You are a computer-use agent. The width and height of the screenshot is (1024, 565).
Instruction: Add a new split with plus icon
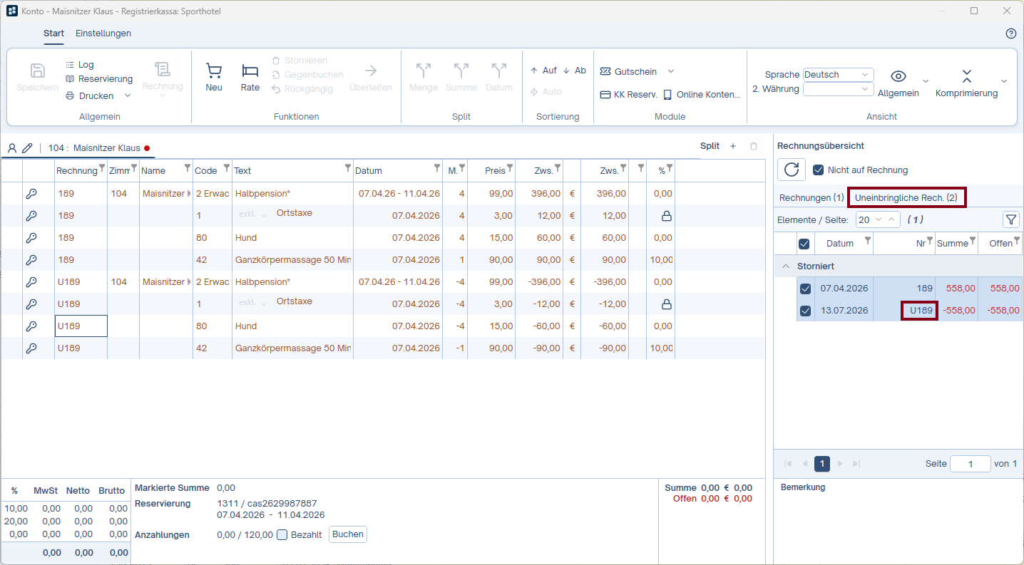coord(733,146)
